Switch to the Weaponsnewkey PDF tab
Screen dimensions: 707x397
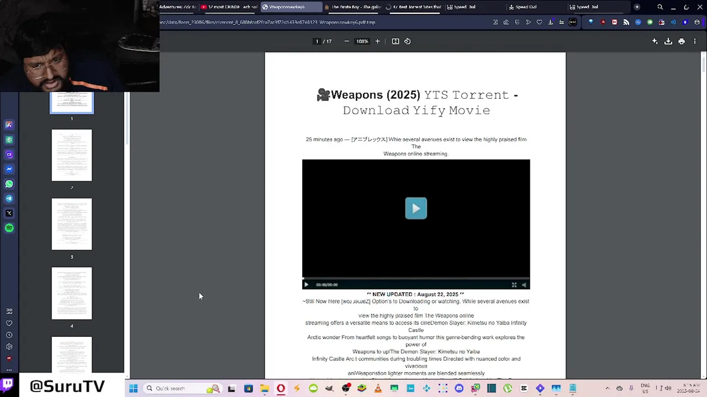pyautogui.click(x=291, y=7)
